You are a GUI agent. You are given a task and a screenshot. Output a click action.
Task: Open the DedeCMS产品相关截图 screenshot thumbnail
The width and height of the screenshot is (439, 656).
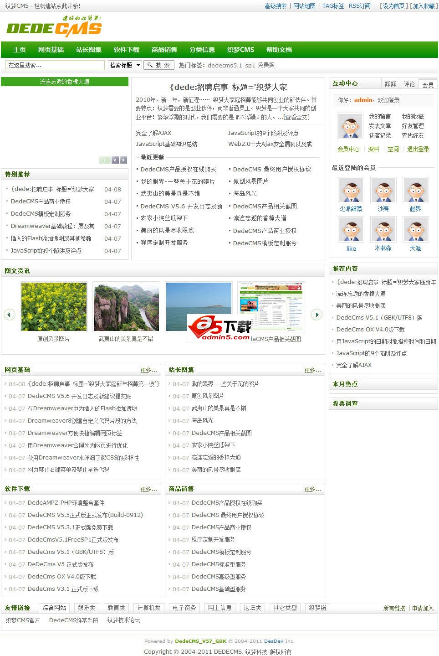point(271,306)
